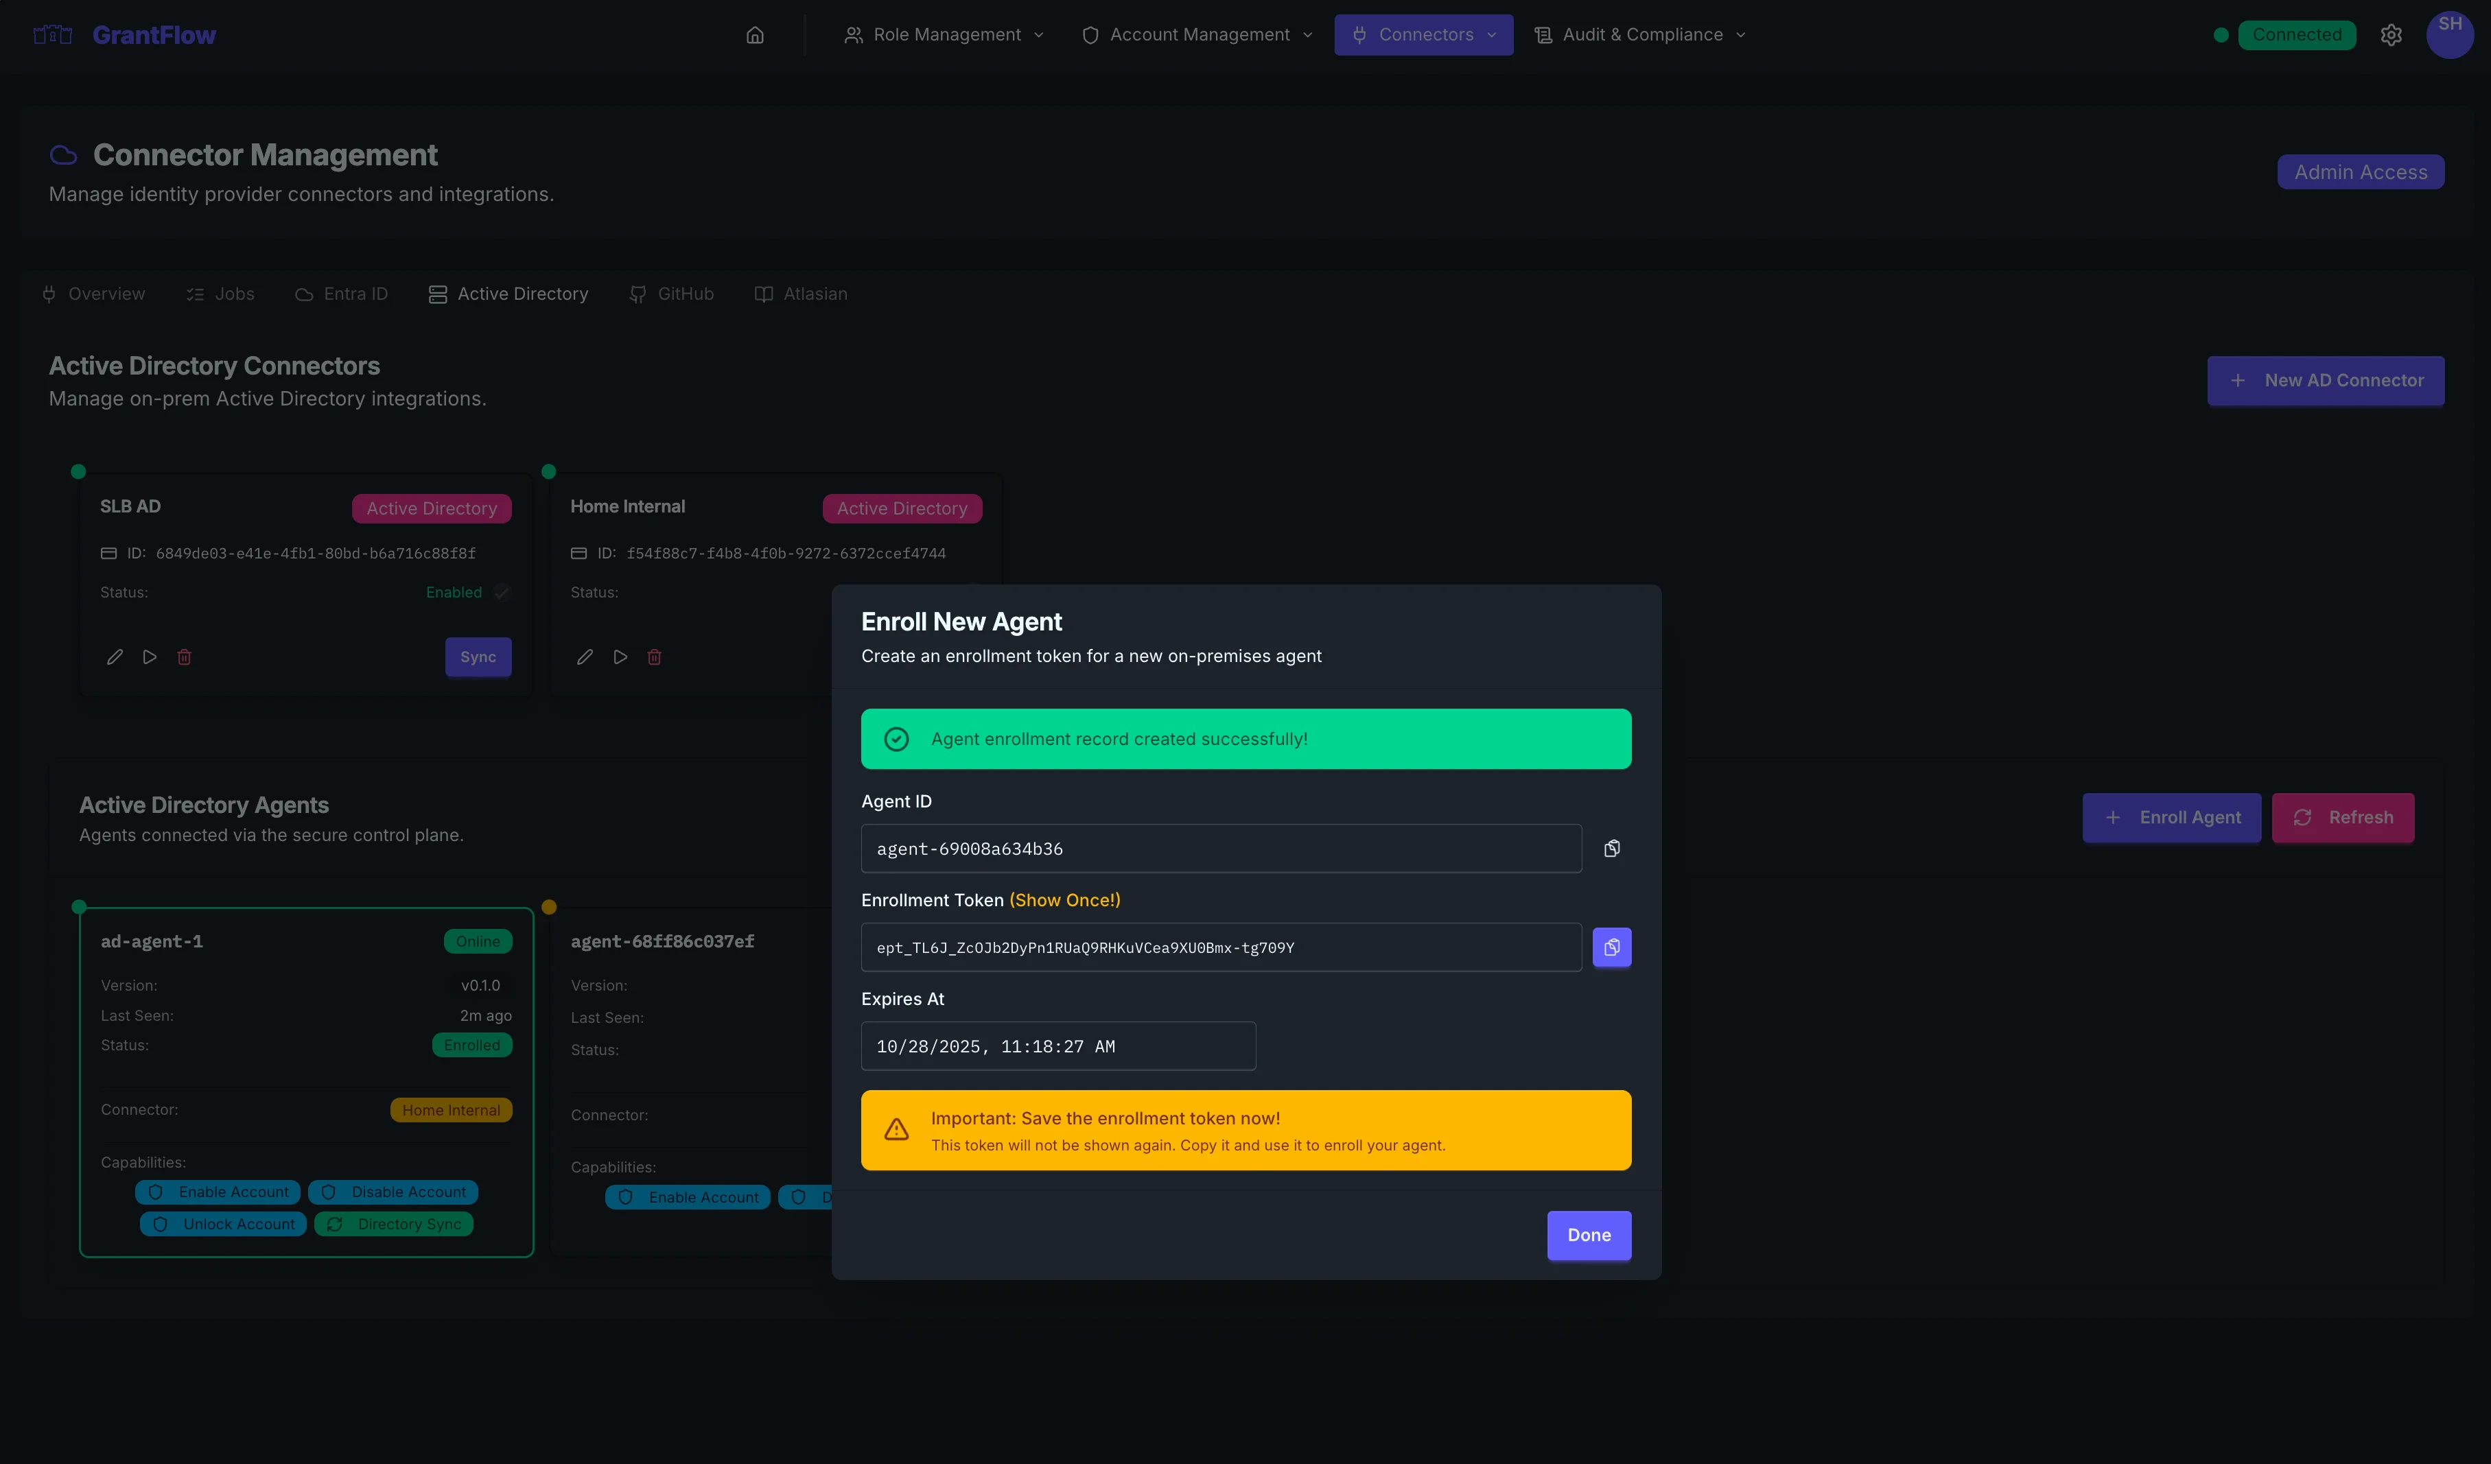Click Done to dismiss the enrollment dialog
This screenshot has width=2491, height=1464.
(x=1589, y=1235)
